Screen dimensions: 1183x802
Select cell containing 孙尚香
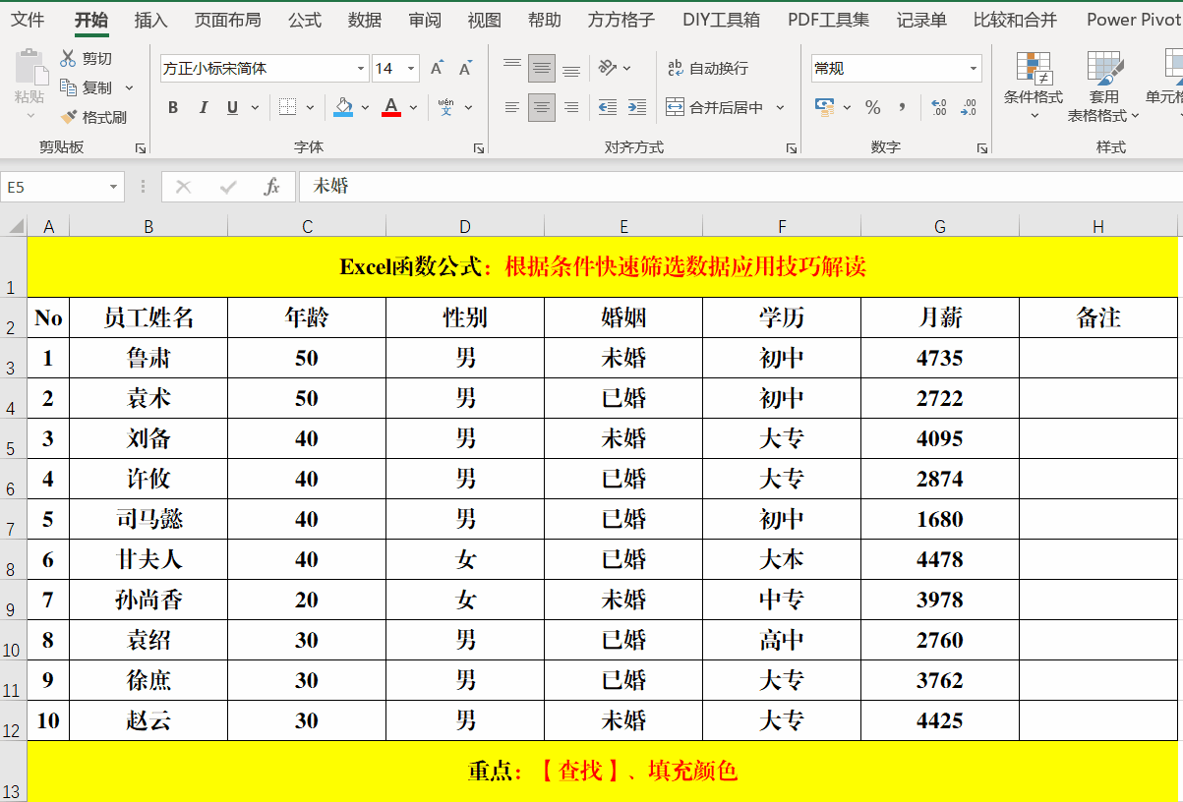pos(148,600)
